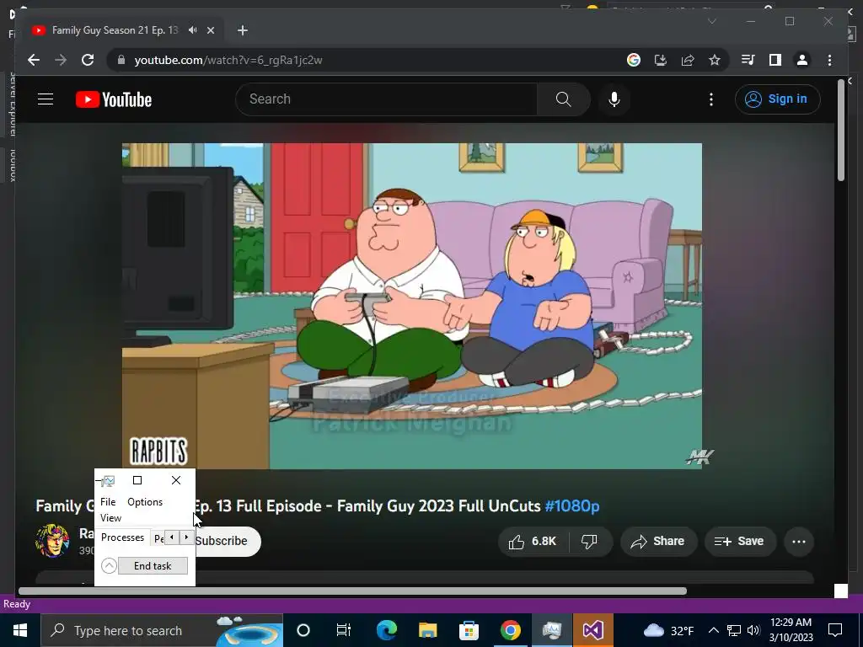Save the video to a playlist
Image resolution: width=863 pixels, height=647 pixels.
point(740,542)
